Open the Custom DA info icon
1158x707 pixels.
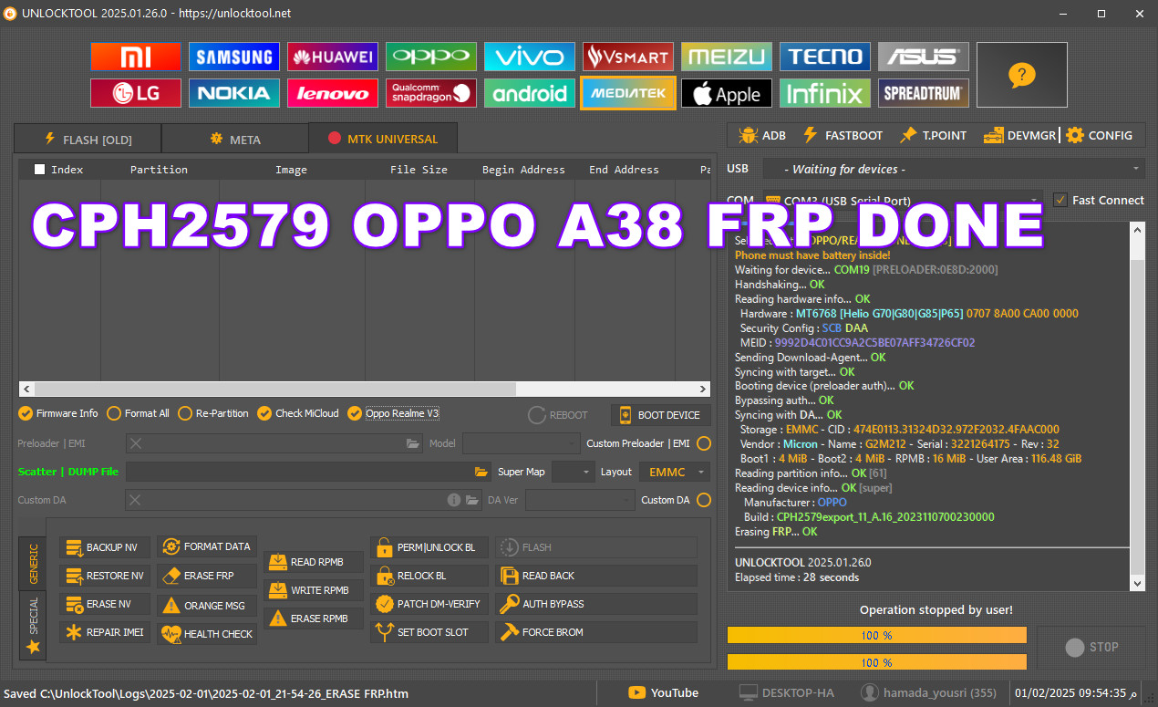tap(454, 500)
